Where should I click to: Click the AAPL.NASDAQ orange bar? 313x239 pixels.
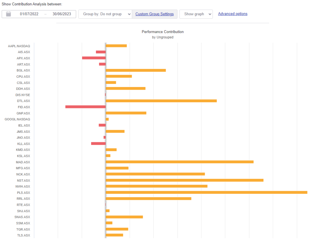[x=116, y=46]
